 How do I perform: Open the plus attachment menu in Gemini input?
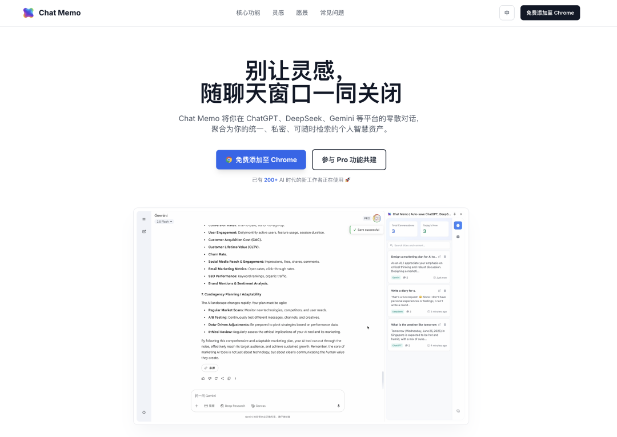[197, 406]
